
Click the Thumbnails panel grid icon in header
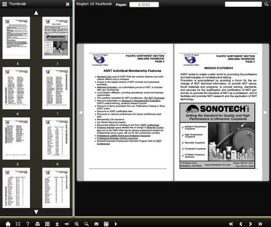point(4,4)
